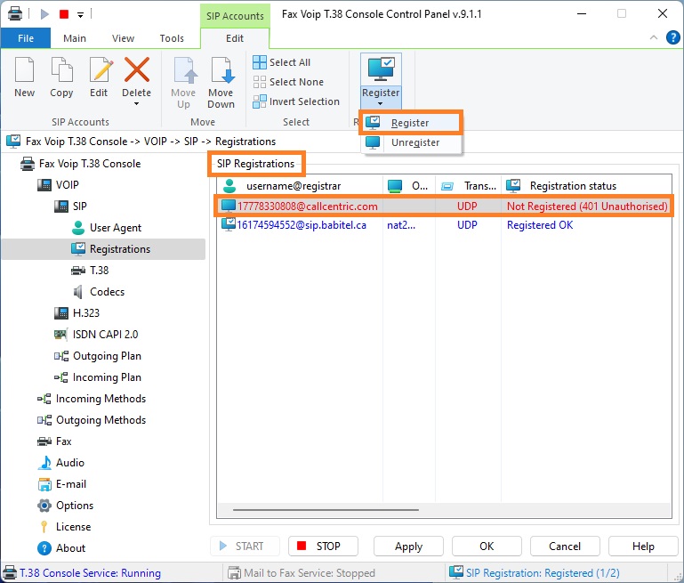The width and height of the screenshot is (684, 583).
Task: Click the STOP button
Action: coord(323,547)
